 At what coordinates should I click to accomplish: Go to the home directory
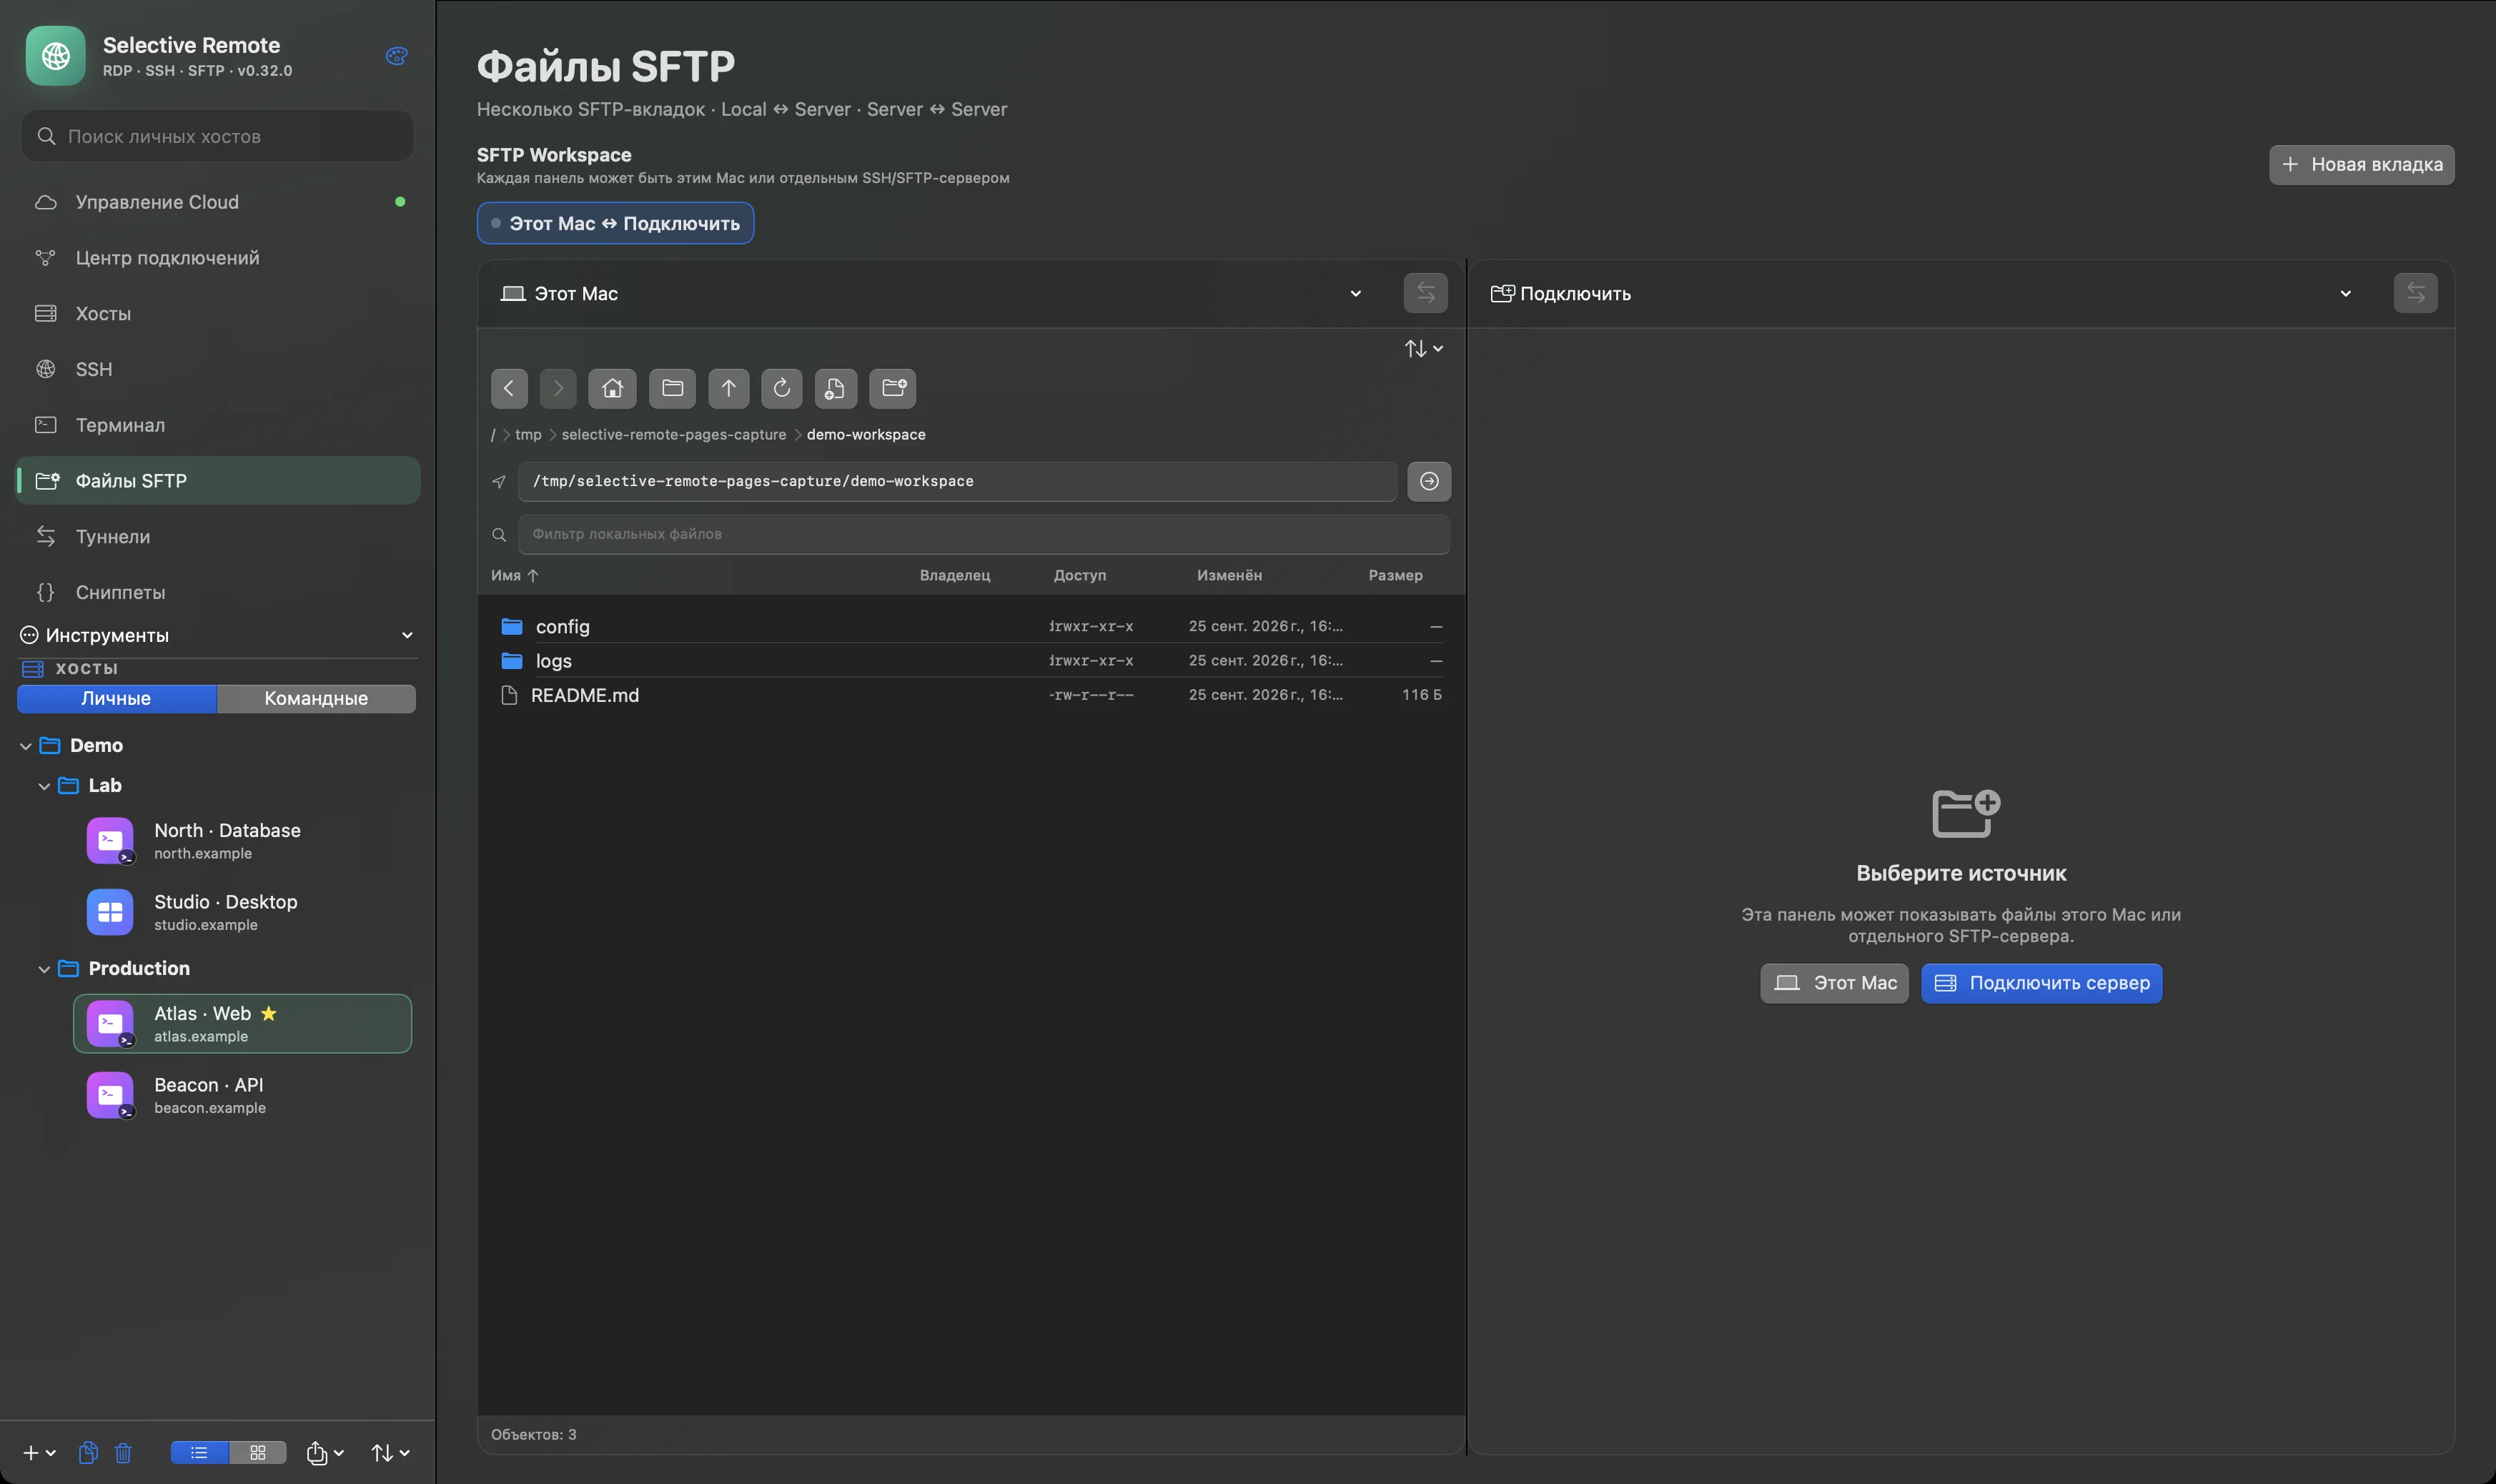[x=612, y=388]
